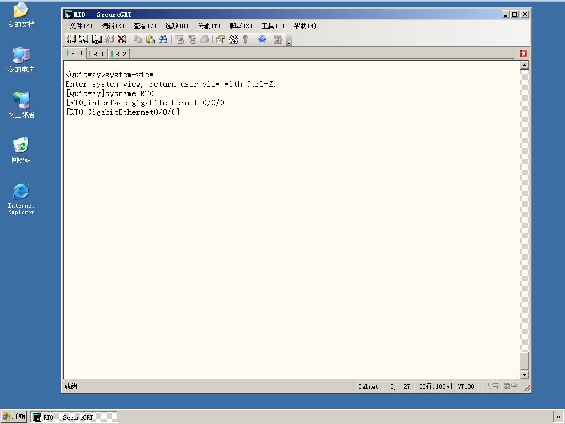Switch to the RT2 session tab

click(120, 54)
